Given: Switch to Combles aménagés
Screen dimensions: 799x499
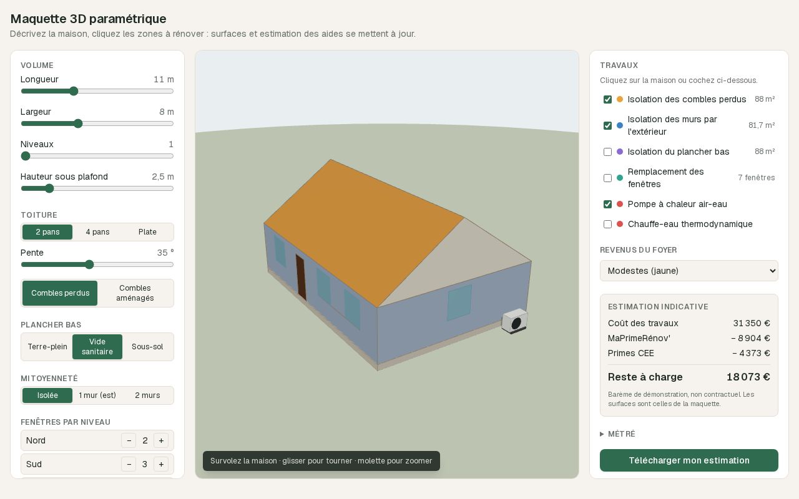Looking at the screenshot, I should [x=135, y=293].
